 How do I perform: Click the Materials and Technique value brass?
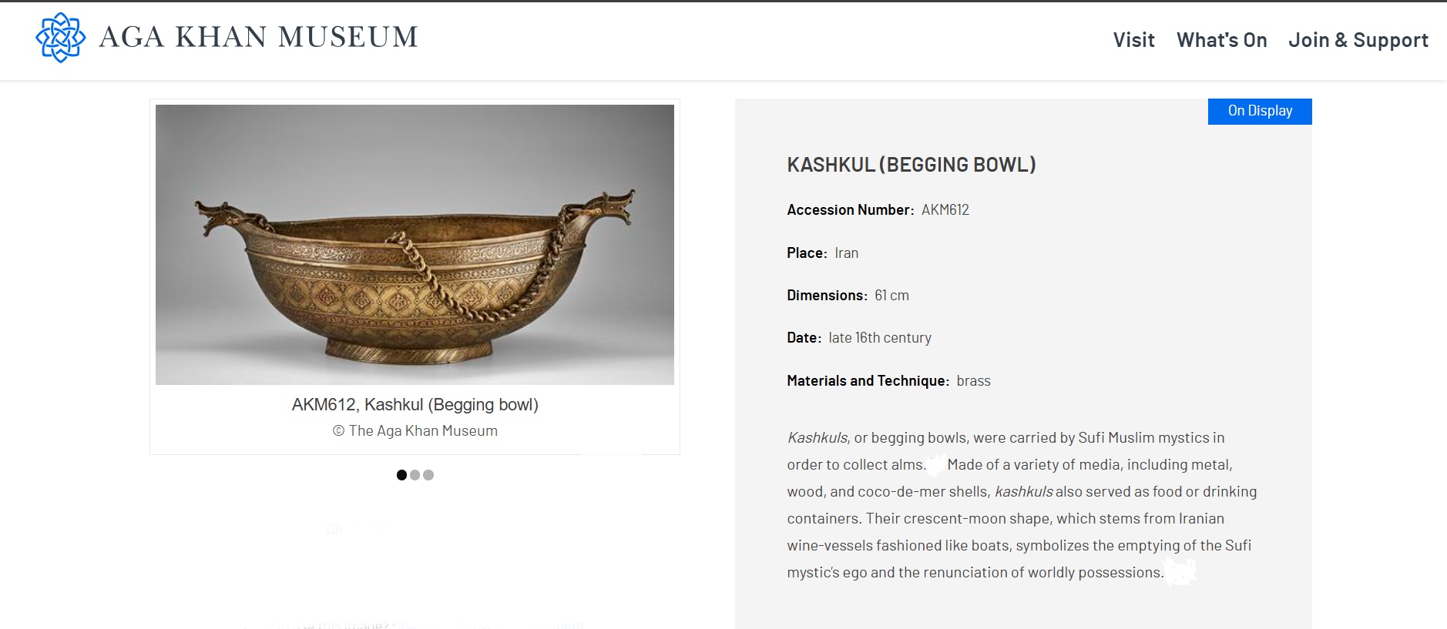tap(973, 381)
